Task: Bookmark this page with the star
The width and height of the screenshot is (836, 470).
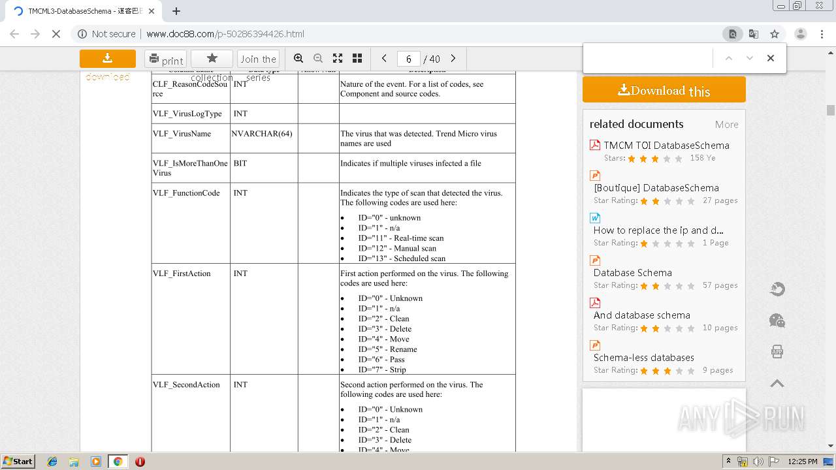Action: pyautogui.click(x=775, y=34)
